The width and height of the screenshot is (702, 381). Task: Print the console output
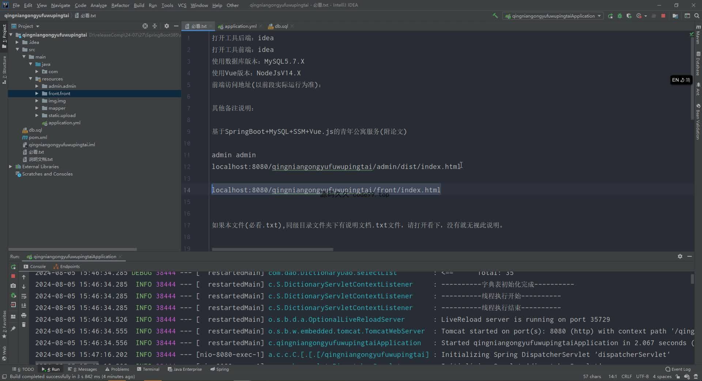coord(24,315)
